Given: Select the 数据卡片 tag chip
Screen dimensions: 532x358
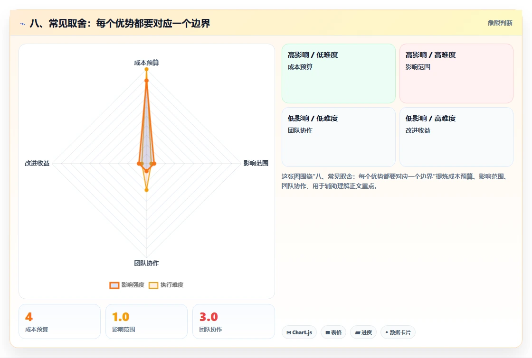Looking at the screenshot, I should (x=398, y=332).
